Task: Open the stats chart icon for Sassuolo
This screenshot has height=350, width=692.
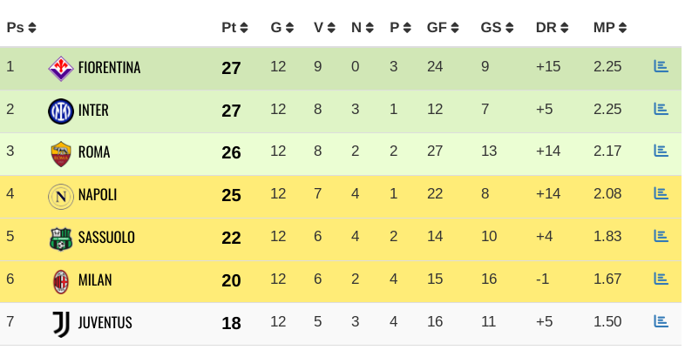Action: 661,236
